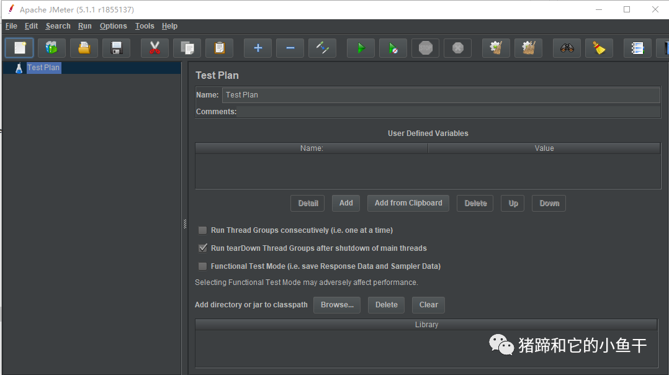Screen dimensions: 669x375
Task: Click the Comments input field
Action: click(x=449, y=112)
